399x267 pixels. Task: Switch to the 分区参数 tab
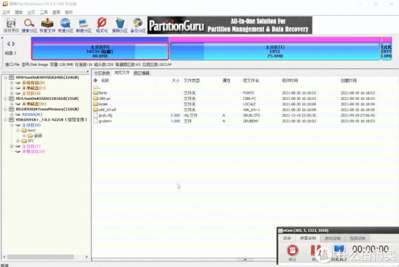point(102,73)
